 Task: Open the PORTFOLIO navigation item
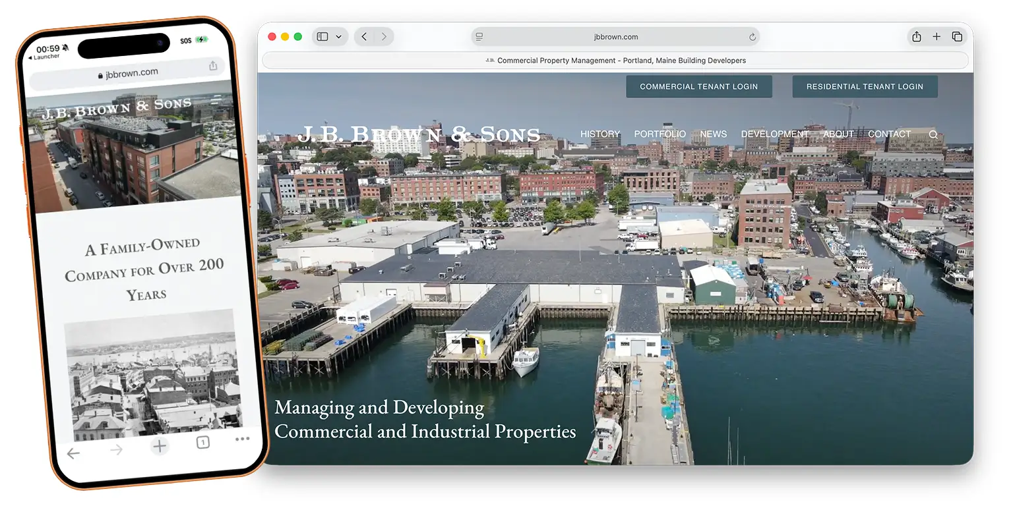660,134
